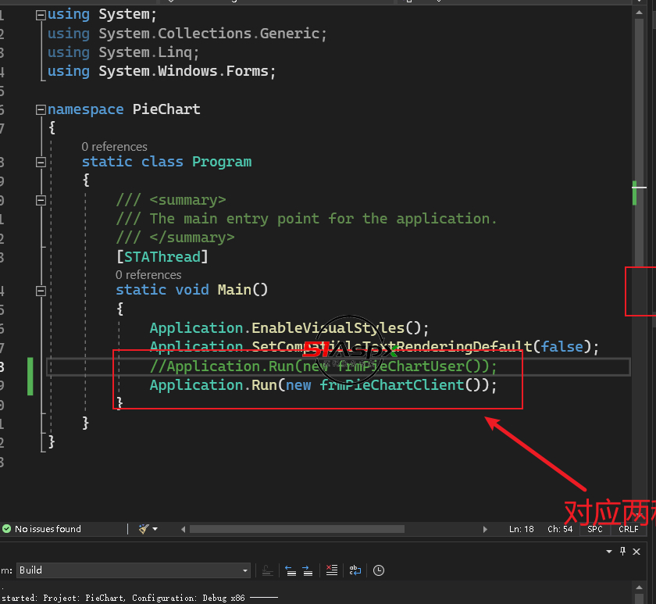This screenshot has width=656, height=604.
Task: Click 0 references link above Program class
Action: (114, 147)
